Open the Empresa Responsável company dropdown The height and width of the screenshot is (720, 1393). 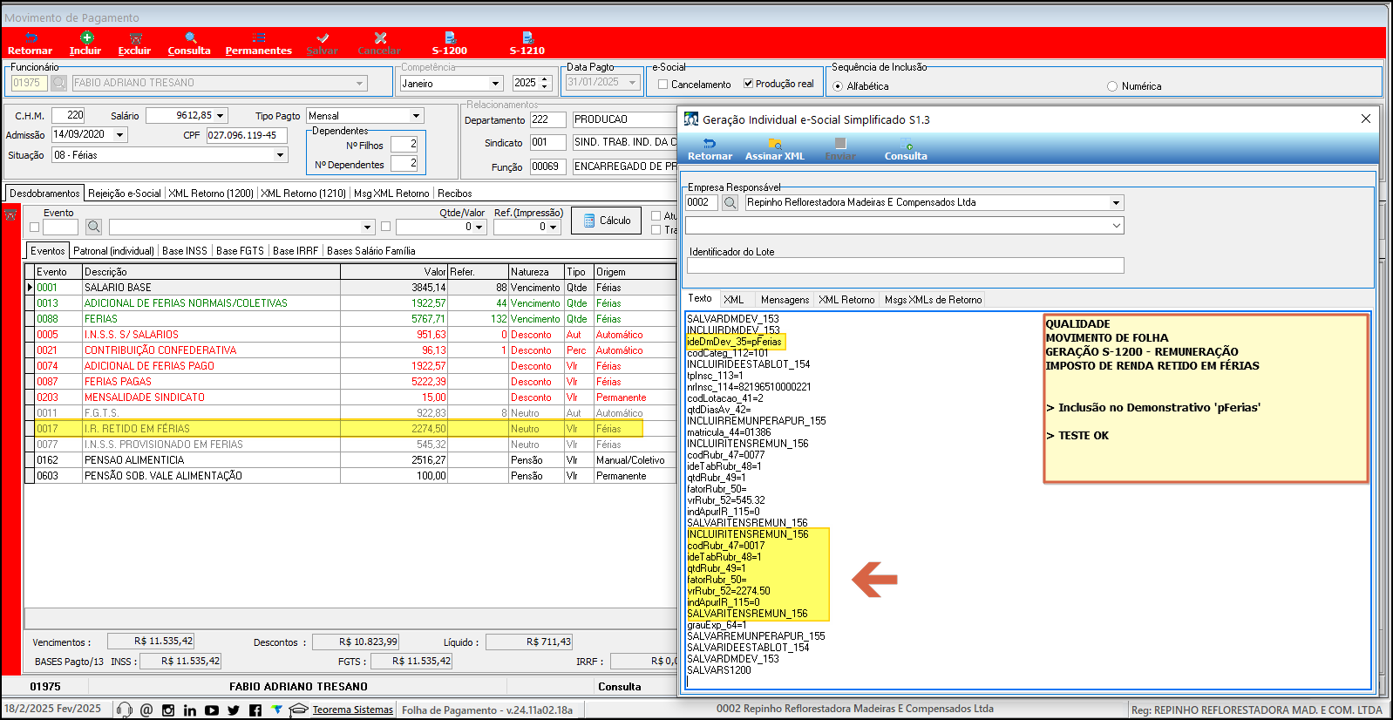point(1116,202)
